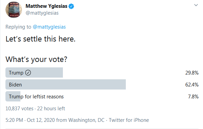The image size is (203, 129).
Task: Open the Twitter for iPhone source link
Action: (129, 120)
